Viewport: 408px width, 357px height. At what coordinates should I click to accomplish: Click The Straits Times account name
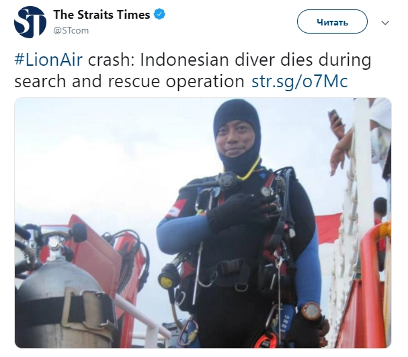[x=101, y=15]
